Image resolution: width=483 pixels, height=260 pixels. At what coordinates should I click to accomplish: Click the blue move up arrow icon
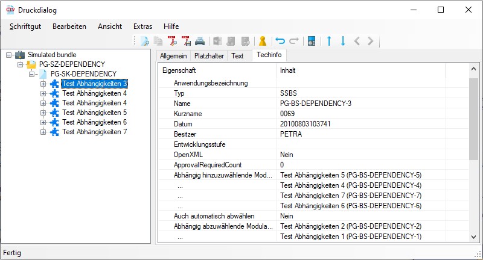329,42
